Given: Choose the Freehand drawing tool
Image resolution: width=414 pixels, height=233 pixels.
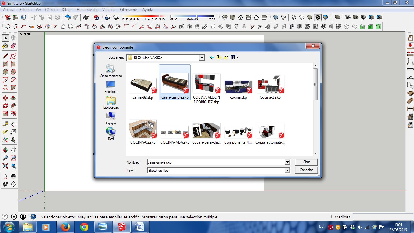Looking at the screenshot, I should click(x=13, y=56).
